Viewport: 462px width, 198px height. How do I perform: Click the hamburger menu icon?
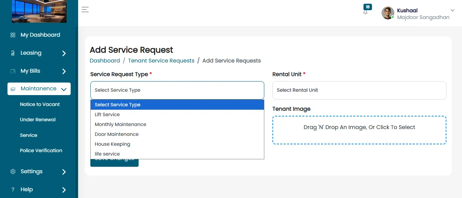pos(85,10)
